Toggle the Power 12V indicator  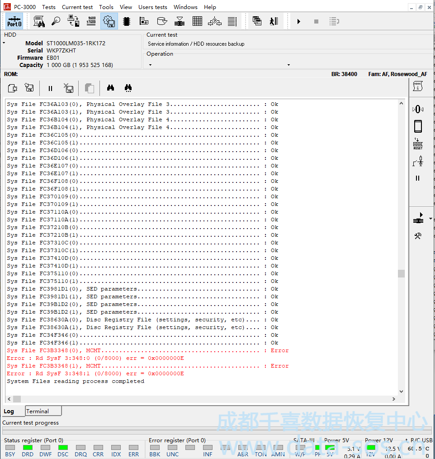[371, 448]
